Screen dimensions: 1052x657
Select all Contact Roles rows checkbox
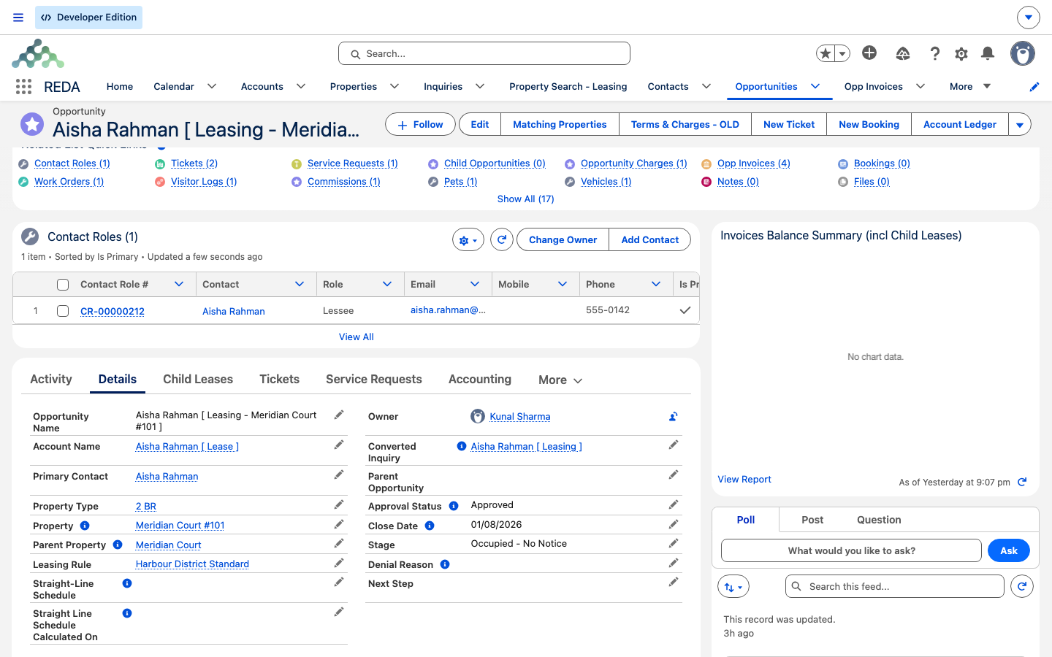pos(63,285)
